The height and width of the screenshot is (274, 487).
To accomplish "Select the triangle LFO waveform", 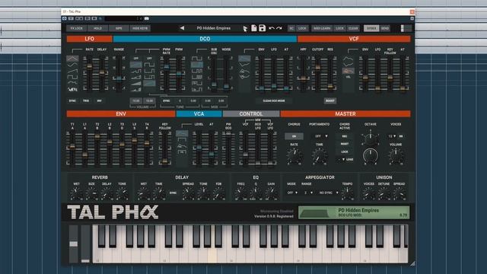I will [x=72, y=59].
